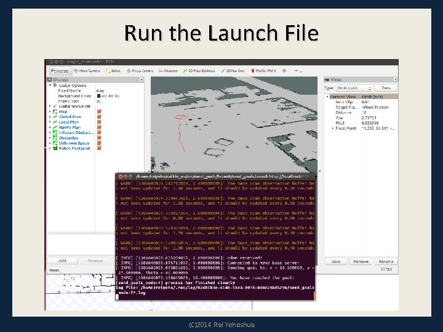Click the NavFn Plan path icon
The width and height of the screenshot is (443, 332).
point(55,127)
